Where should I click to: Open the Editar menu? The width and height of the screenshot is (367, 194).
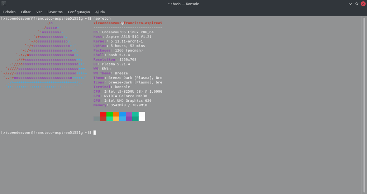(26, 12)
